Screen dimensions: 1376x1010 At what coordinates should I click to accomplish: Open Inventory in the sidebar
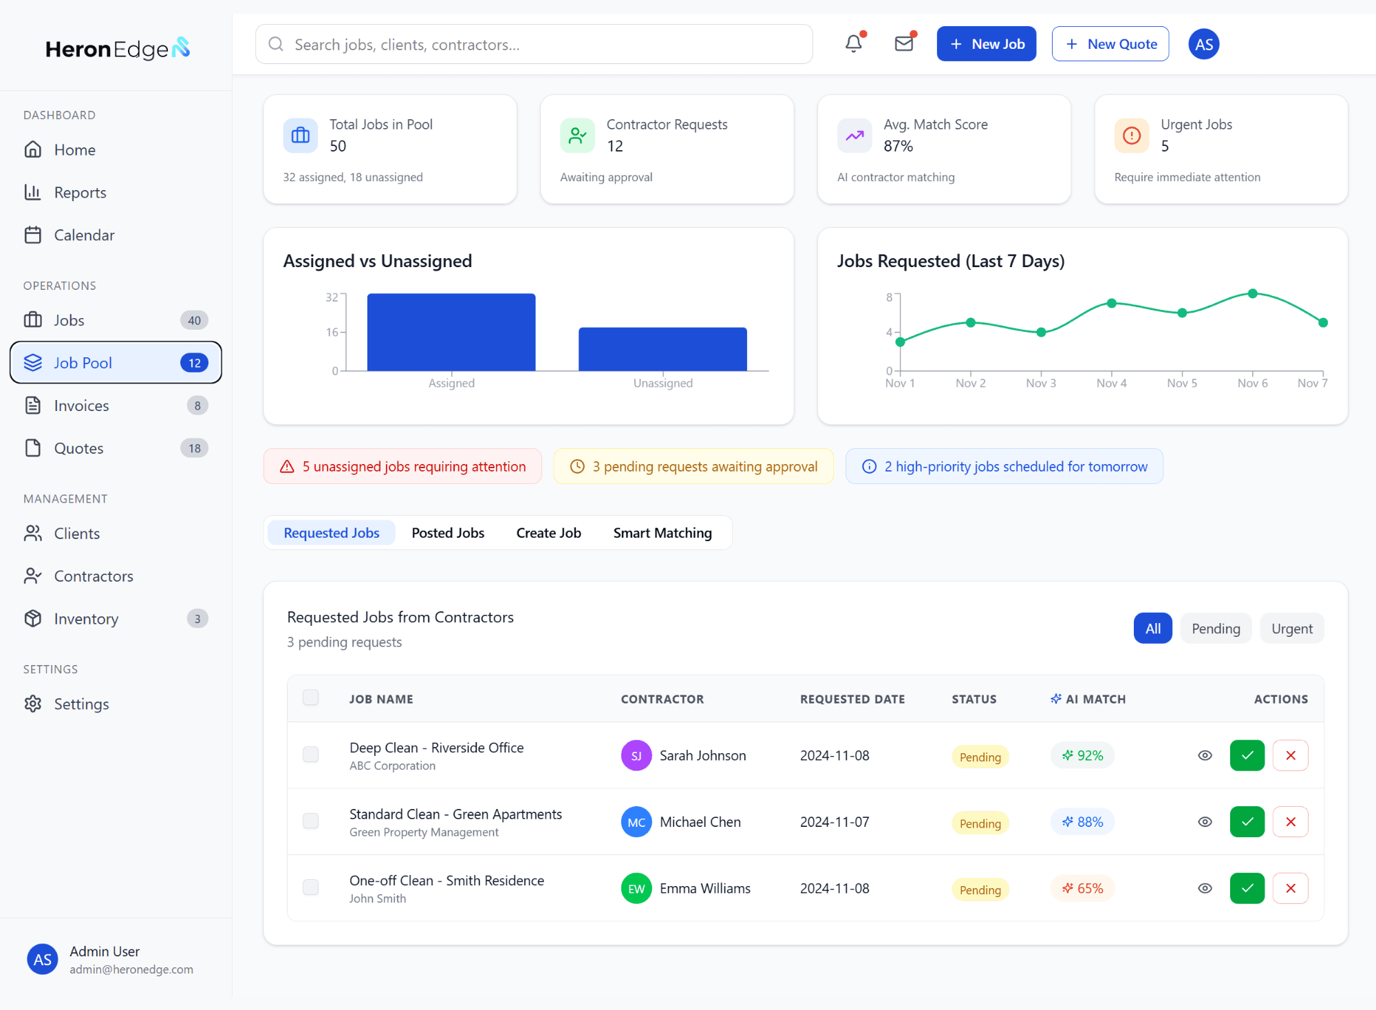coord(116,619)
